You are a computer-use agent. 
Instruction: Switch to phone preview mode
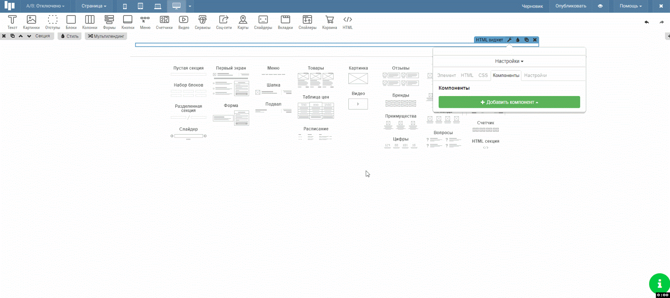click(x=125, y=6)
